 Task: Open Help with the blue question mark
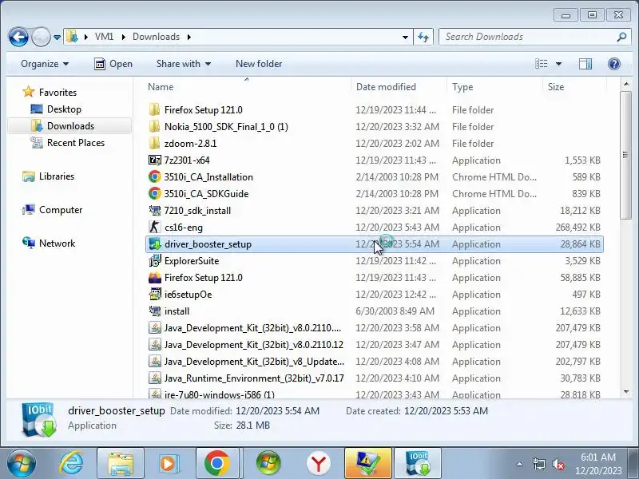point(614,64)
